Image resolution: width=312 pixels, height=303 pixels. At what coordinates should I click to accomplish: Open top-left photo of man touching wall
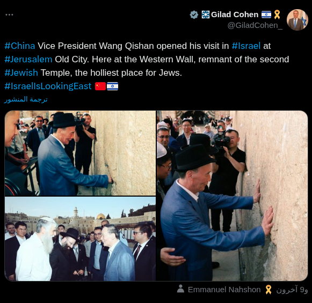click(x=80, y=153)
